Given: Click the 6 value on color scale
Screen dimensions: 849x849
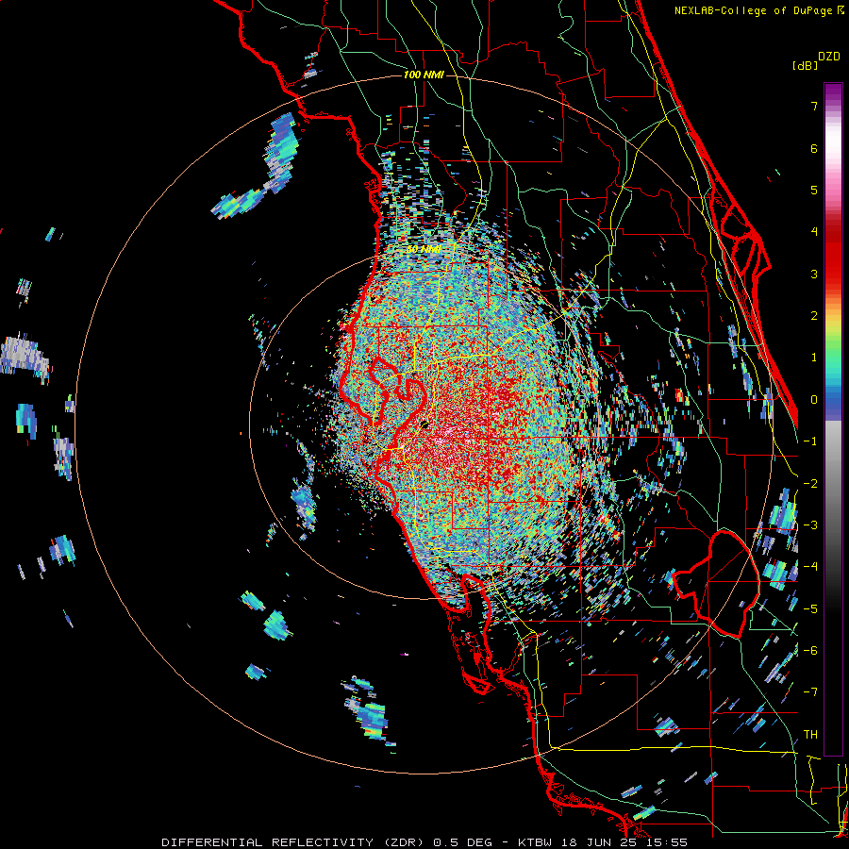Looking at the screenshot, I should coord(814,148).
